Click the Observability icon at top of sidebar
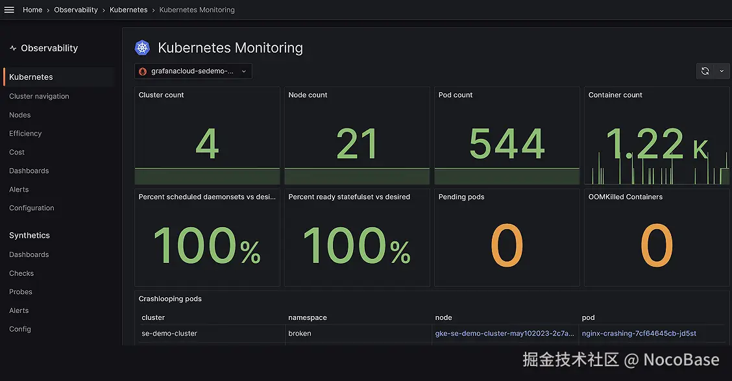Screen dimensions: 732x381 coord(14,47)
